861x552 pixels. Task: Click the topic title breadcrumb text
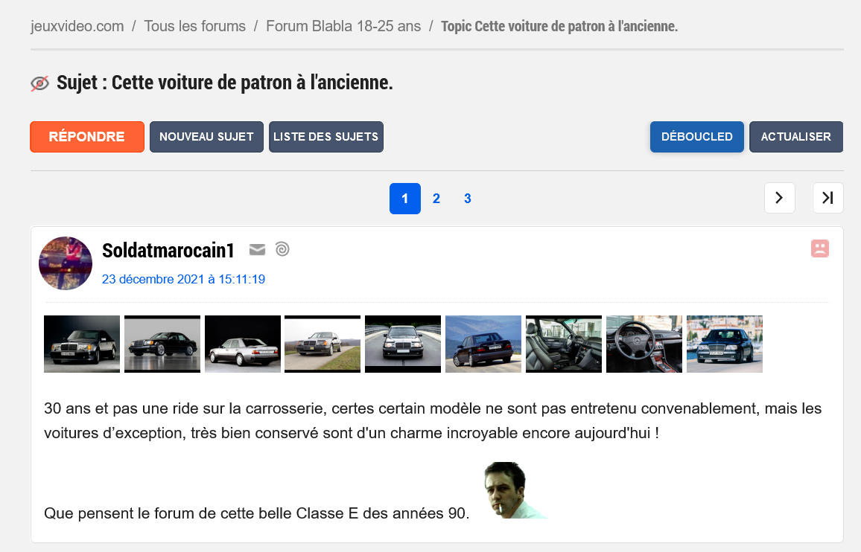559,26
